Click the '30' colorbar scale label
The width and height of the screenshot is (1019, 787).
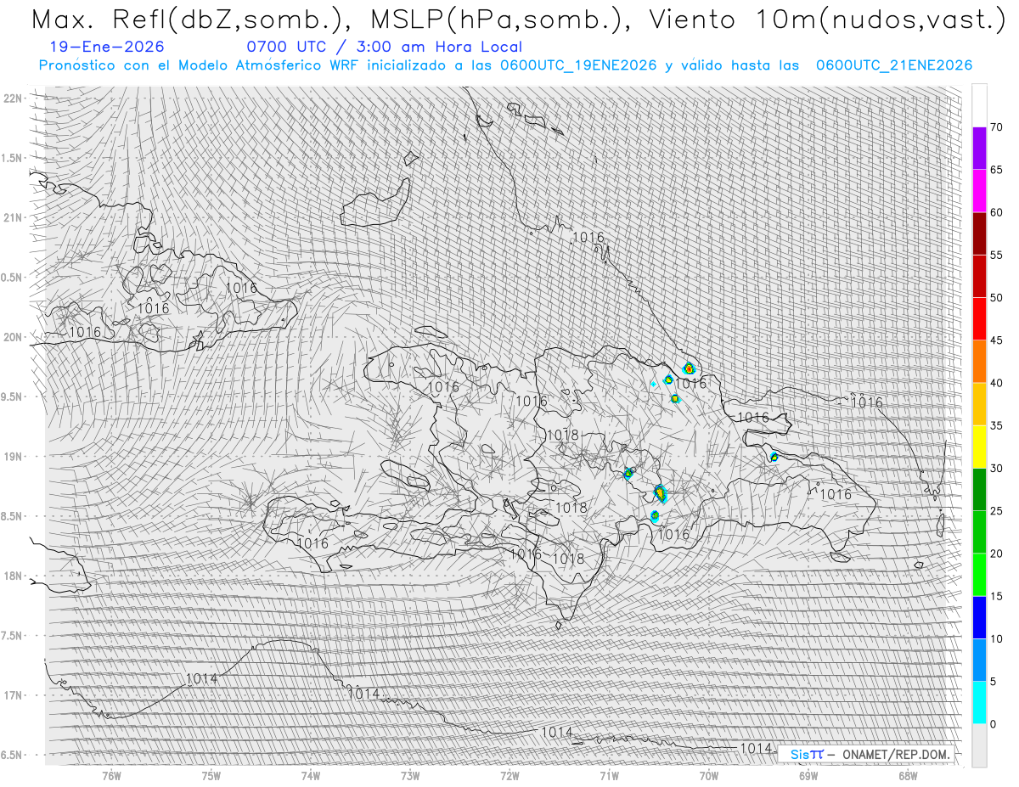pyautogui.click(x=997, y=469)
